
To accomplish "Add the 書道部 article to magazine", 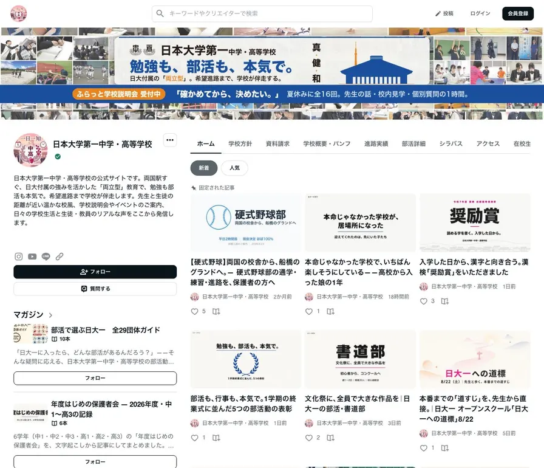I will (x=331, y=438).
